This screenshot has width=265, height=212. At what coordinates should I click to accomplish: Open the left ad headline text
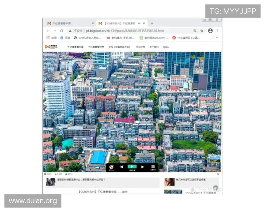pyautogui.click(x=81, y=180)
